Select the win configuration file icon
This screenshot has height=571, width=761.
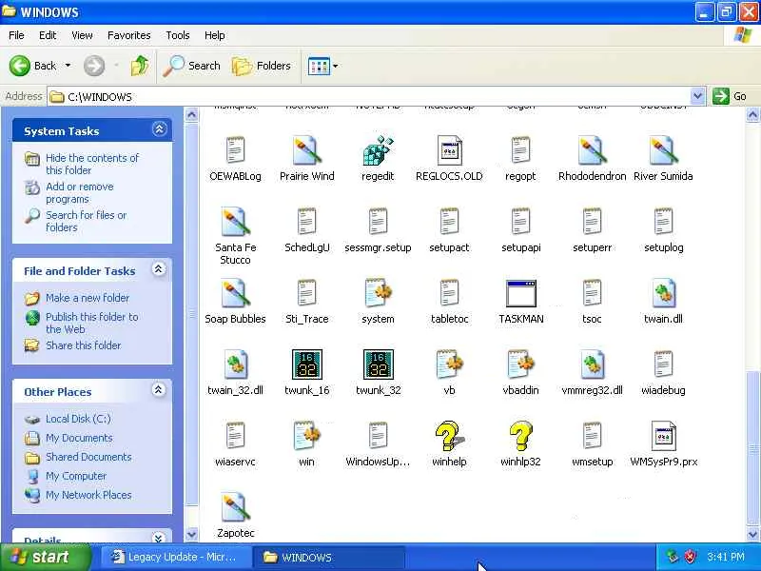306,436
